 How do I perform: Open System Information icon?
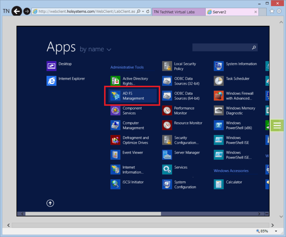pos(218,66)
